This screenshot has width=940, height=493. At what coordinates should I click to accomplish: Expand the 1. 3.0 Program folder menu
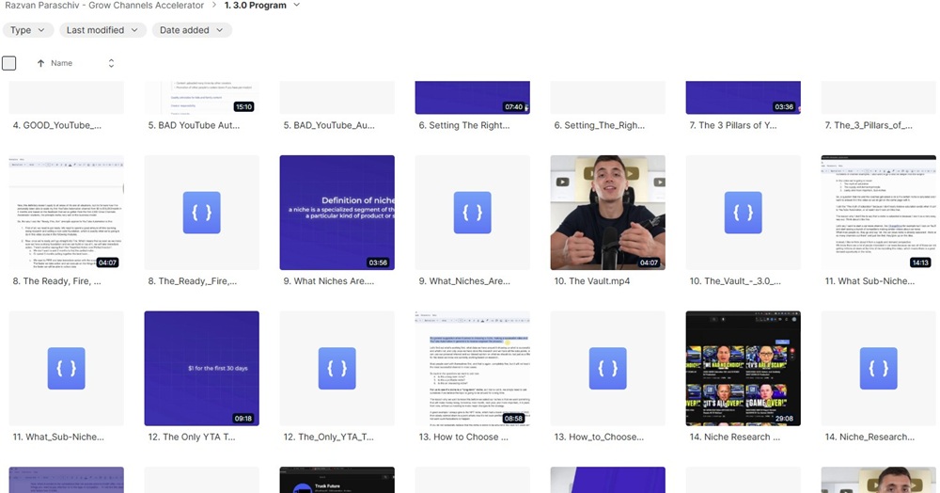(297, 6)
